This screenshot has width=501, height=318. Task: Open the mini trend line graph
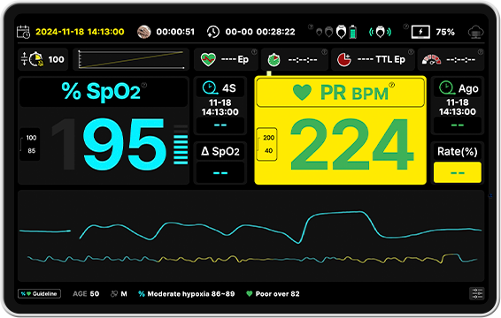pos(131,59)
